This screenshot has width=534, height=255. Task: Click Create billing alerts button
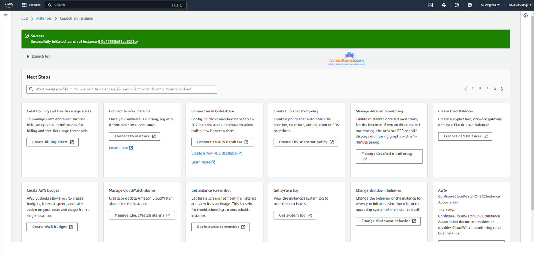(53, 142)
